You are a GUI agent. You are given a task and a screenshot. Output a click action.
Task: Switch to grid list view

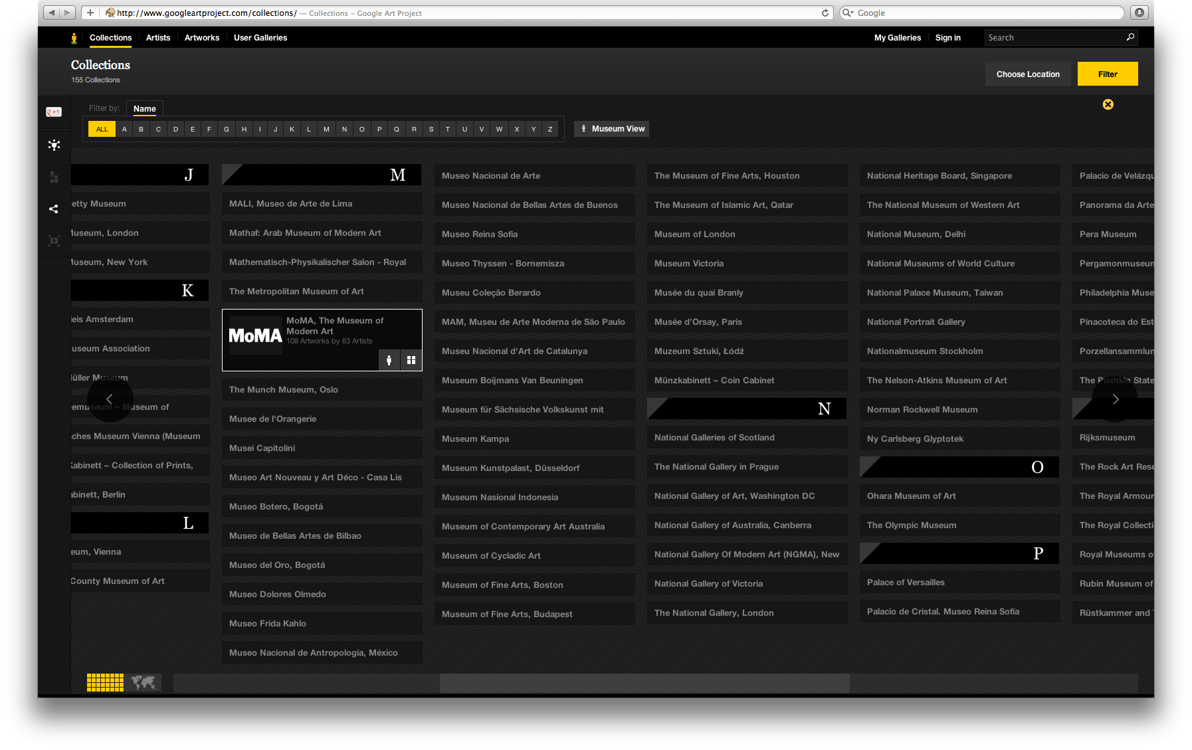pyautogui.click(x=105, y=682)
